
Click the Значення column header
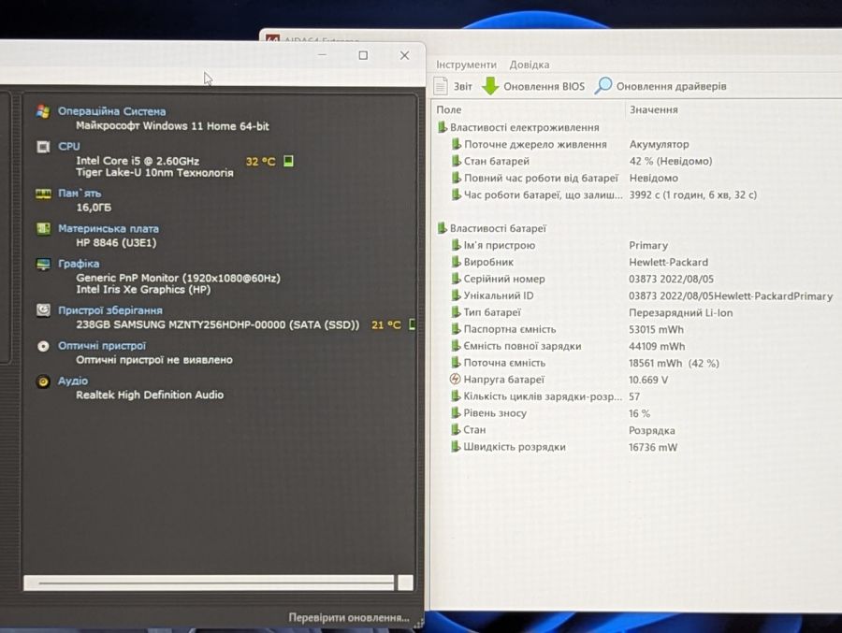pyautogui.click(x=654, y=109)
